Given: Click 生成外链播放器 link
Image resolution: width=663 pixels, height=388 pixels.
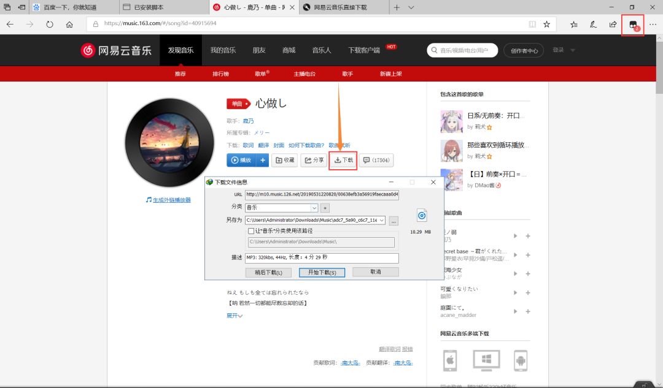Looking at the screenshot, I should [172, 200].
